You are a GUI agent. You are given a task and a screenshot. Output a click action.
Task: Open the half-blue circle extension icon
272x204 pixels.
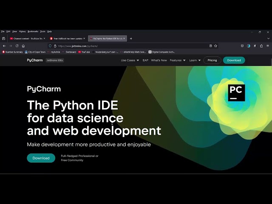point(249,46)
